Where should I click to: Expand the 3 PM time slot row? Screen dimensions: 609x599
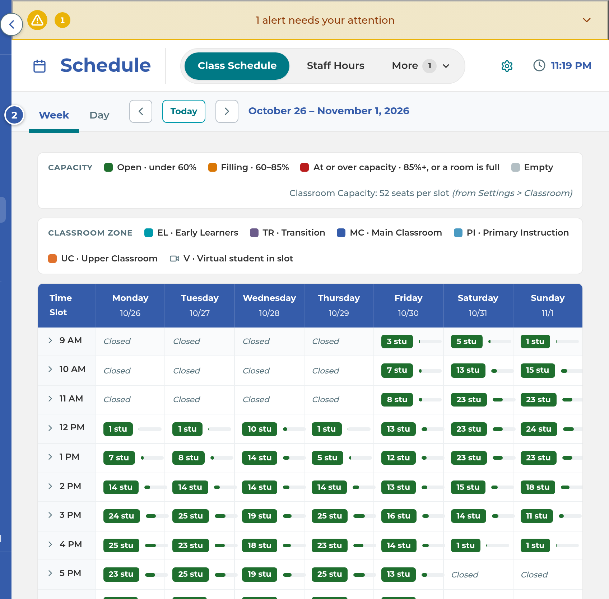tap(50, 515)
